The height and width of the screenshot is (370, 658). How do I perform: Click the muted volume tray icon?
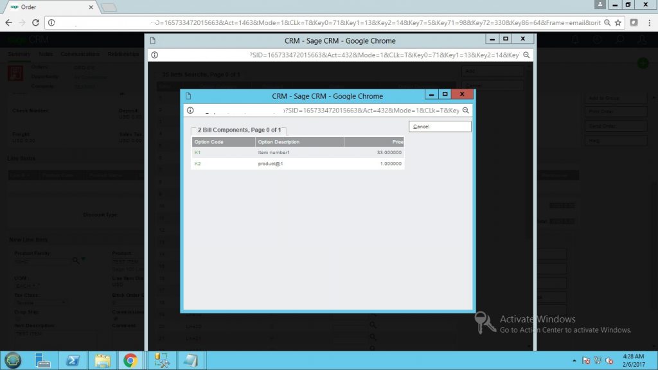pyautogui.click(x=609, y=361)
